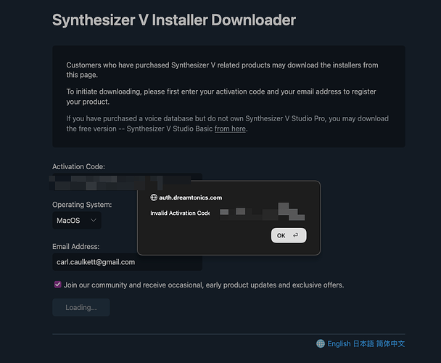Click the Activation Code input field
Viewport: 441px width, 363px height.
[127, 181]
